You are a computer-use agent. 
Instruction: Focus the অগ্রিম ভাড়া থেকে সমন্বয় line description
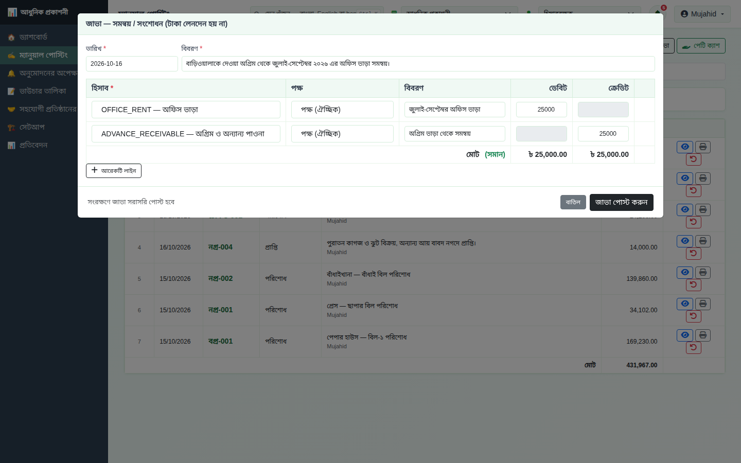(x=455, y=134)
